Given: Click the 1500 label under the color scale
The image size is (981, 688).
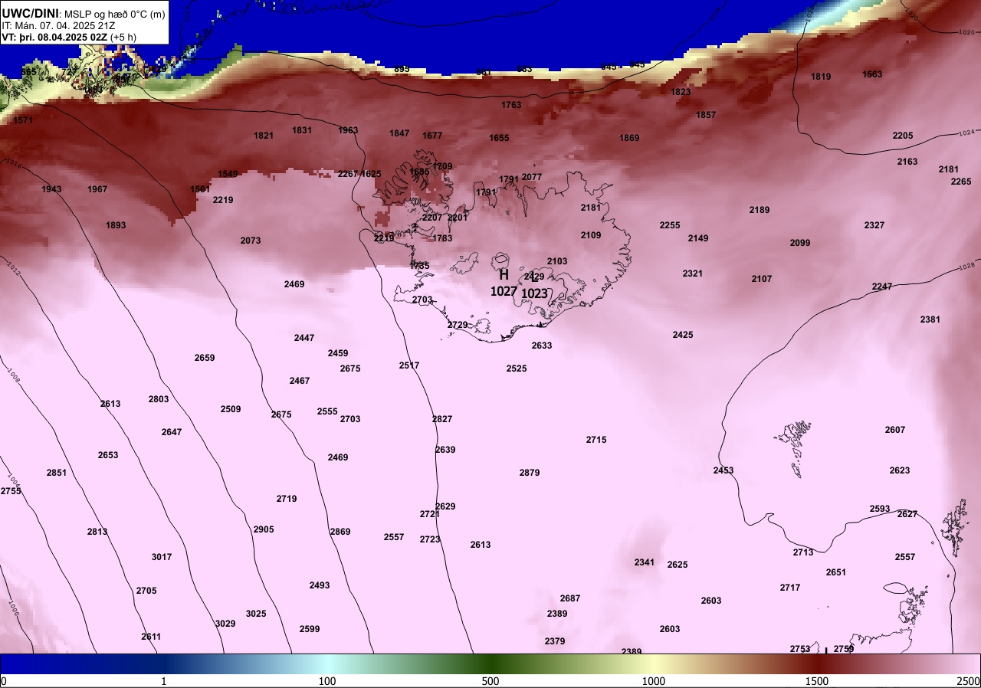Looking at the screenshot, I should tap(817, 681).
